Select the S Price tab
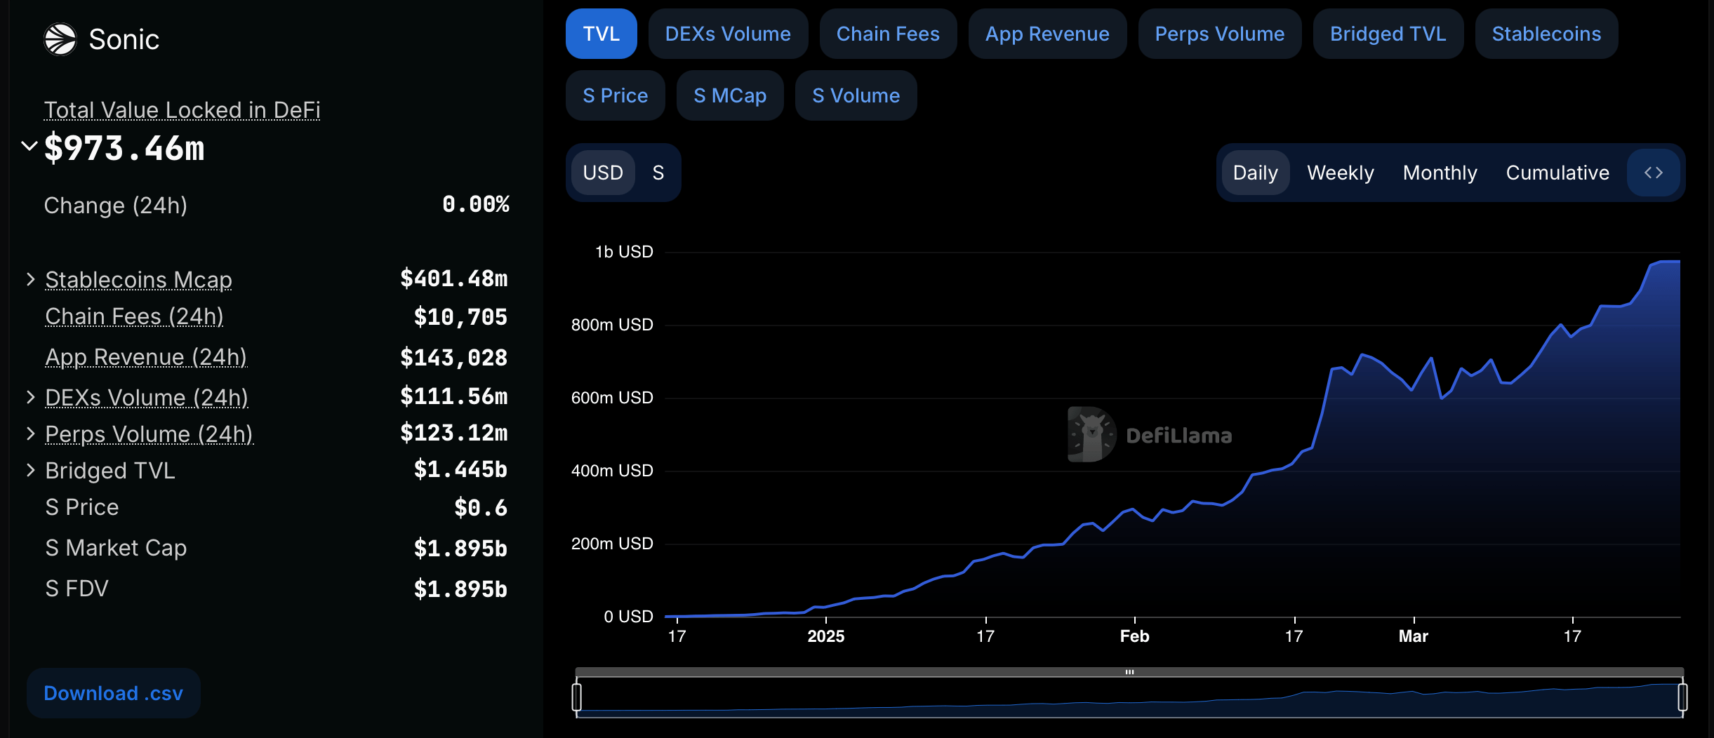 pos(615,95)
